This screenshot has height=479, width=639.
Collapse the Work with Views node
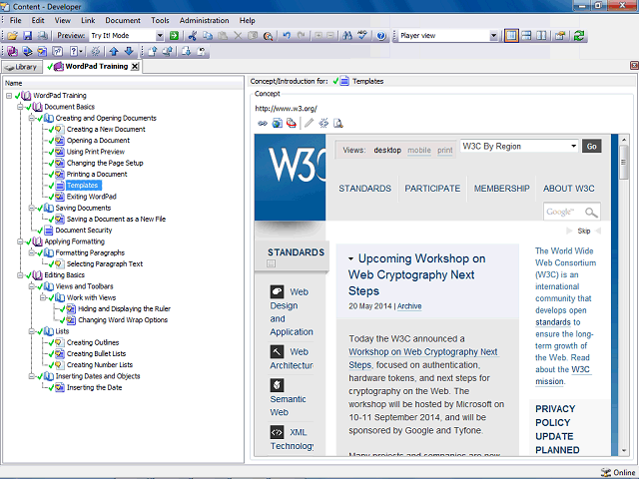42,297
